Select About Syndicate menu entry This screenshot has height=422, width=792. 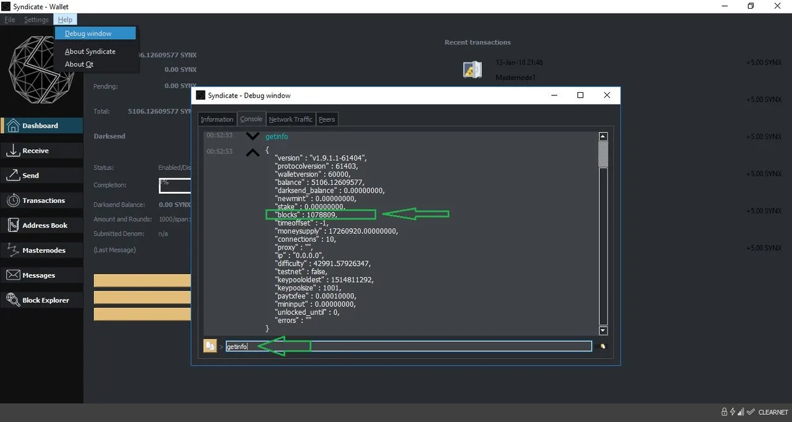[x=90, y=51]
